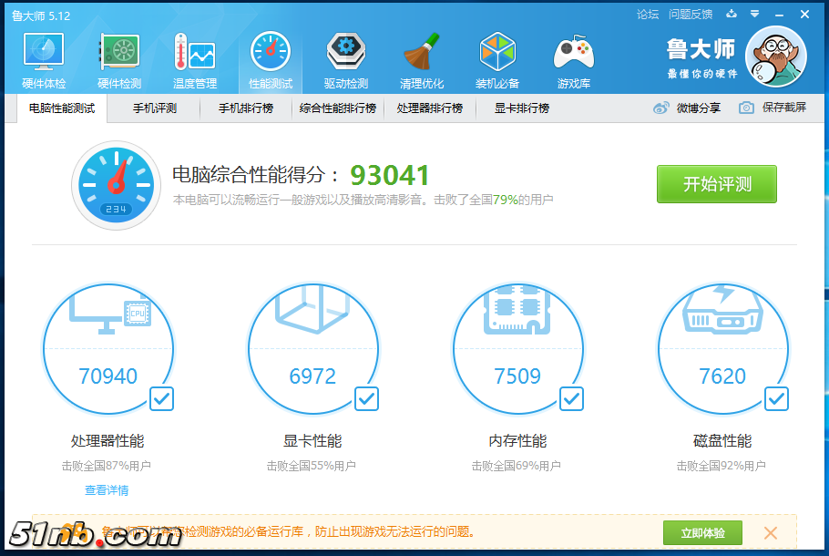The height and width of the screenshot is (556, 829).
Task: Open the 温度管理 temperature management icon
Action: 194,55
